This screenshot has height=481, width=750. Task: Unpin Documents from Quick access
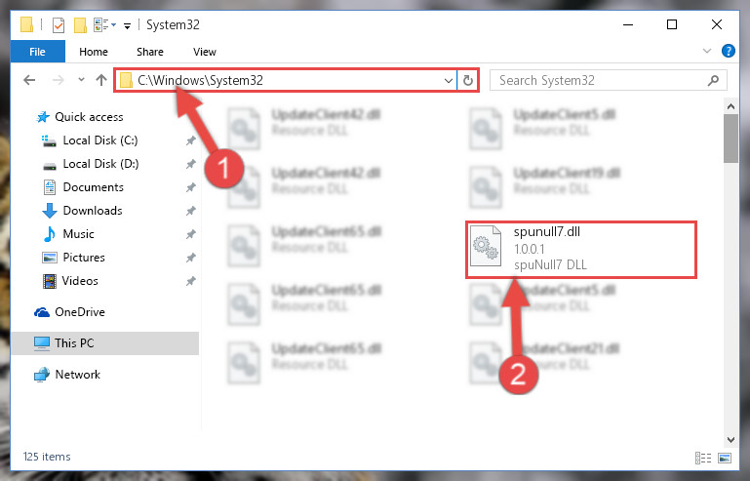click(190, 187)
